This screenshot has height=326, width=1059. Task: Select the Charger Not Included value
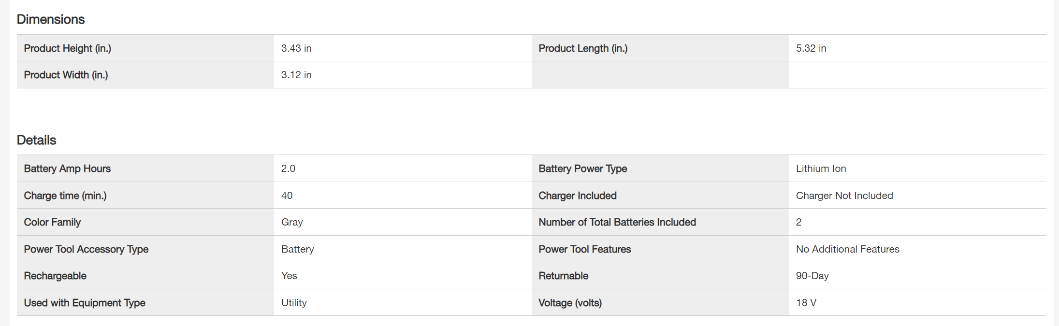[844, 196]
